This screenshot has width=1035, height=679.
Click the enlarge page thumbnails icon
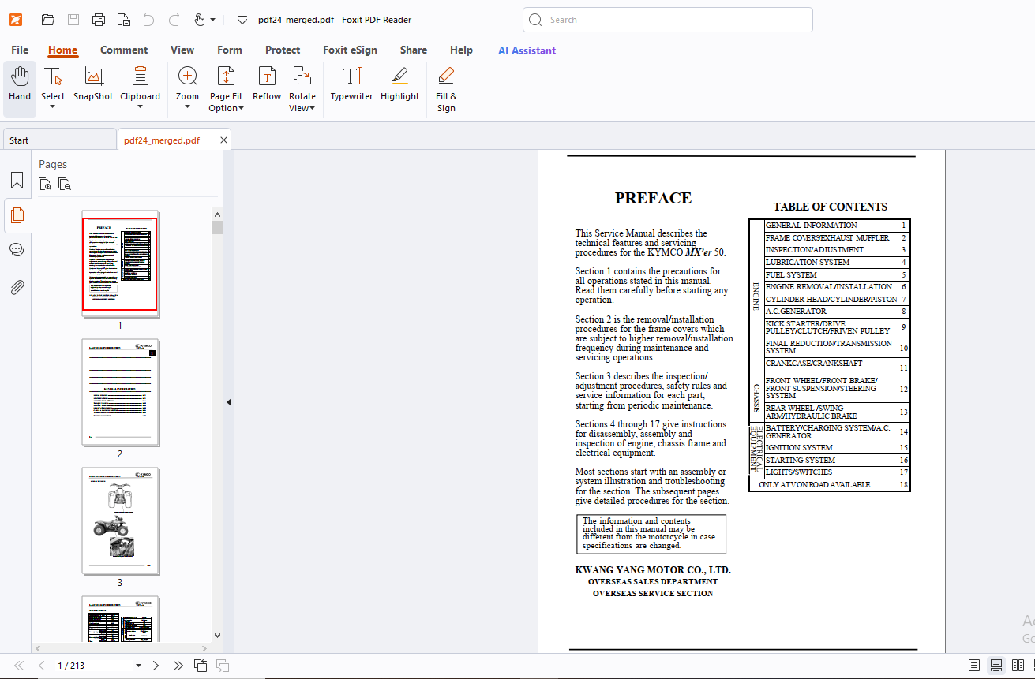point(46,185)
